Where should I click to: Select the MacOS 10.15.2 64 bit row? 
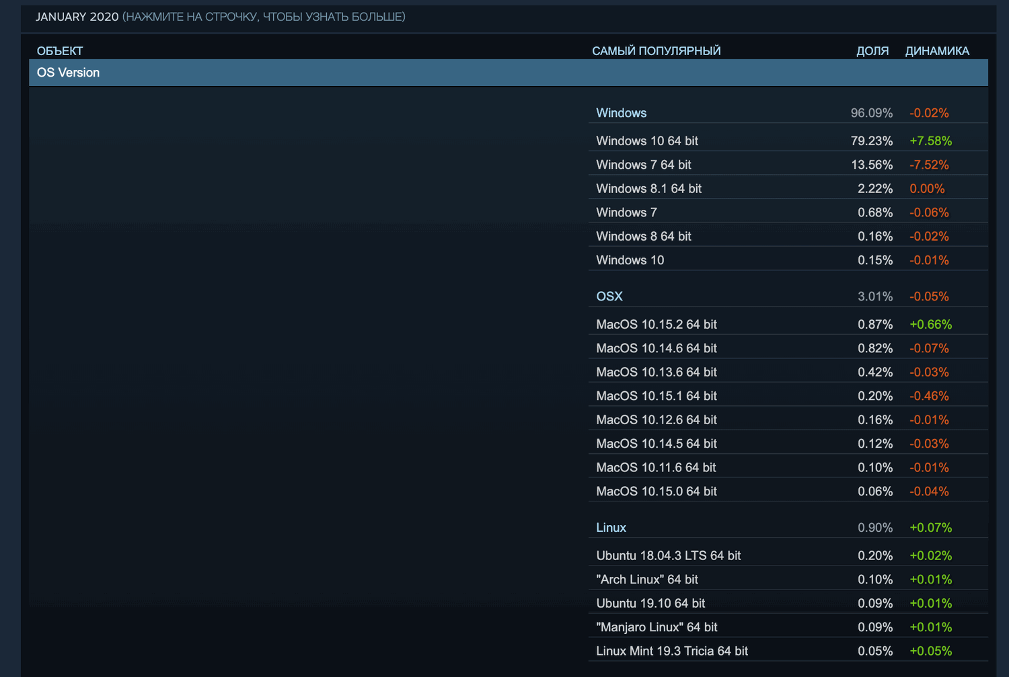click(x=656, y=324)
